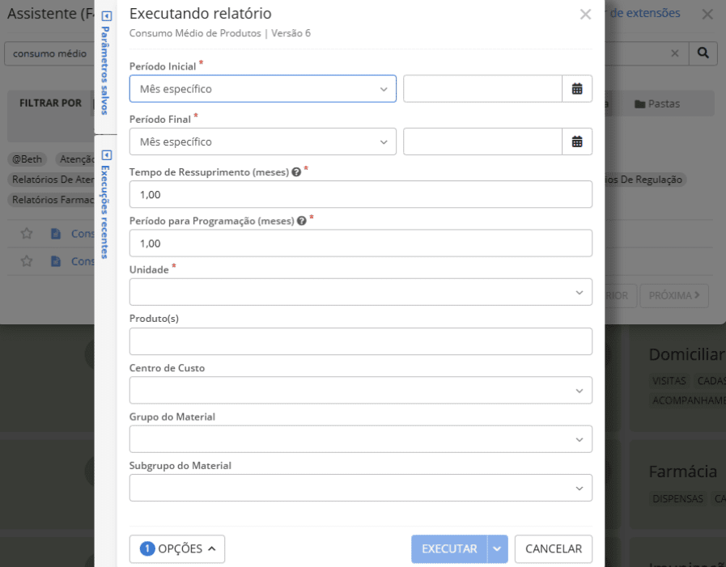This screenshot has height=567, width=726.
Task: Click help icon beside Tempo de Ressuprimento
Action: 297,172
